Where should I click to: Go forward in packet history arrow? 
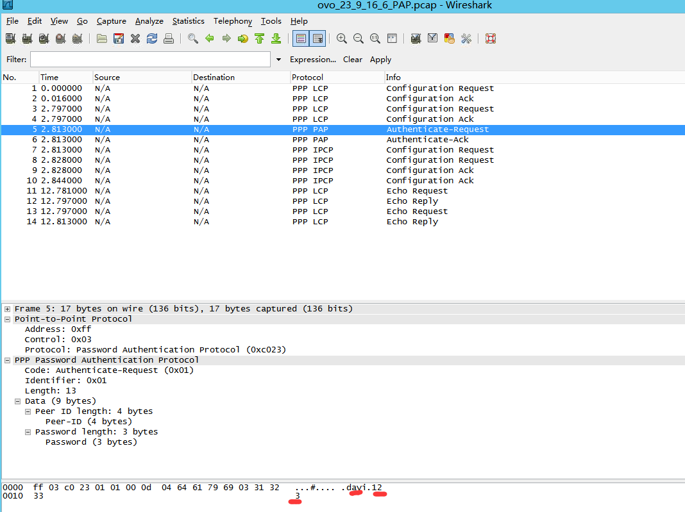[226, 38]
